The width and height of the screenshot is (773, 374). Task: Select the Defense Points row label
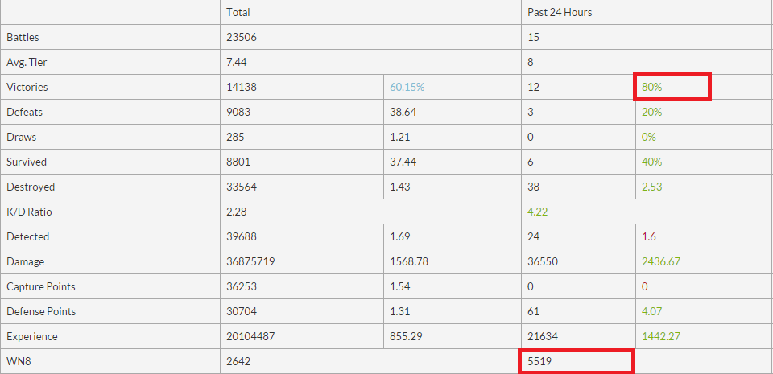click(x=40, y=311)
